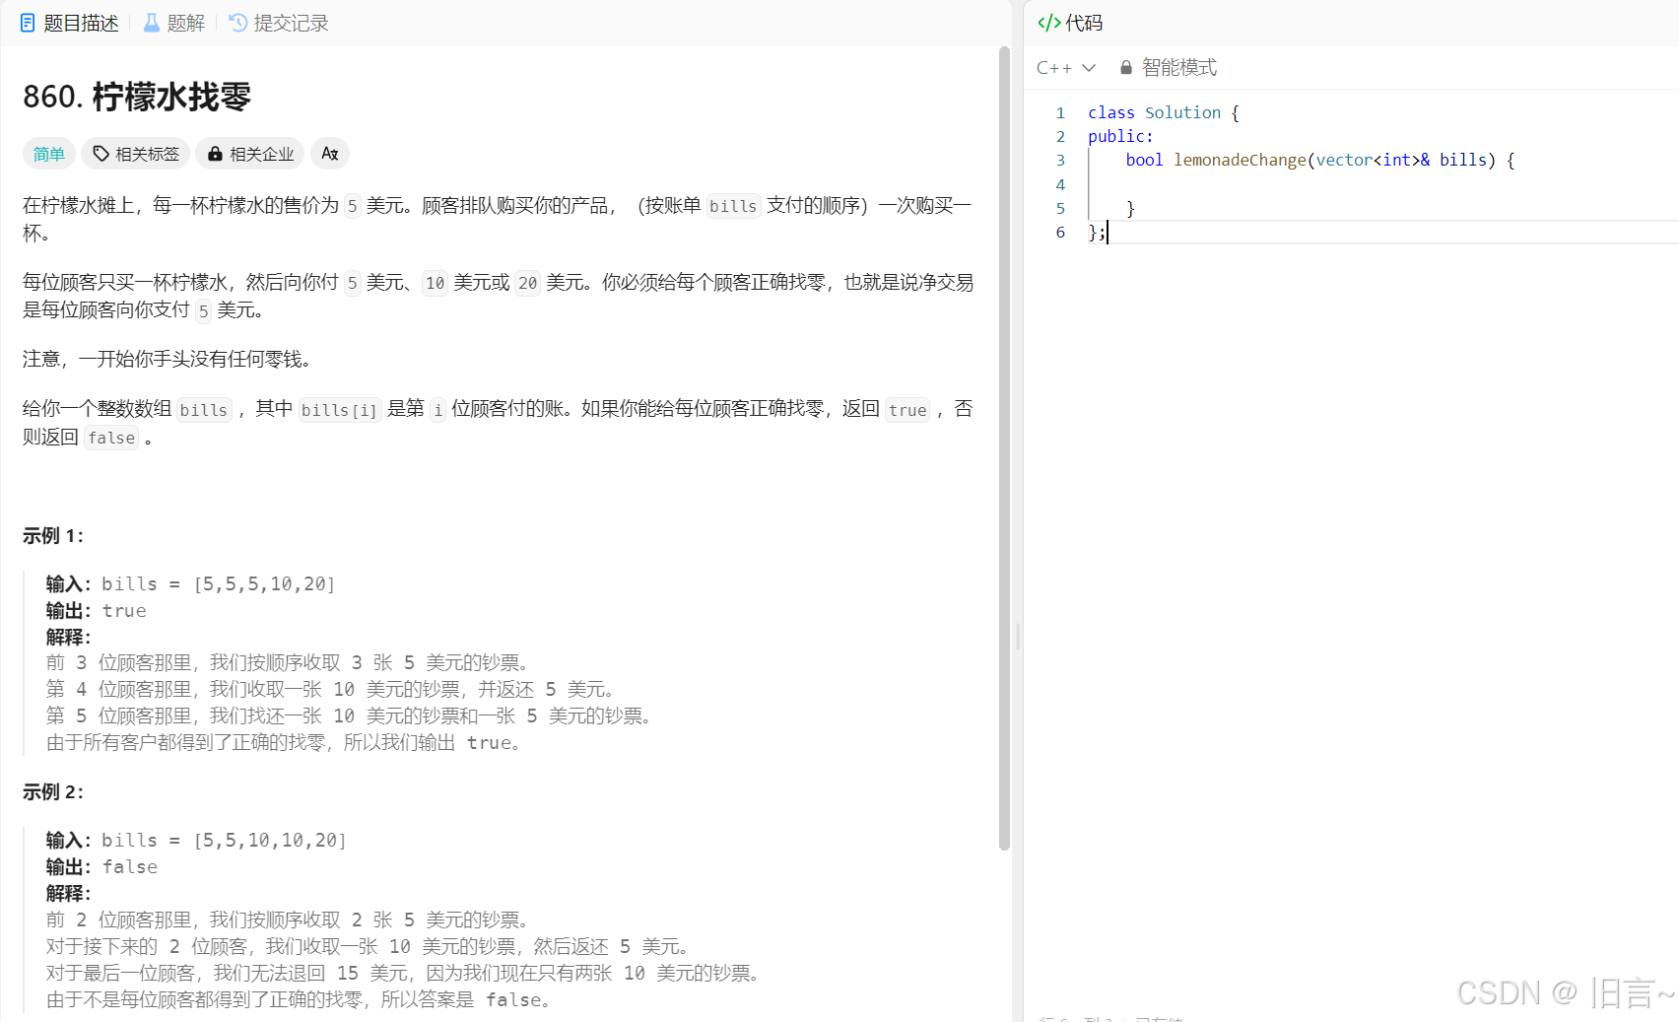The image size is (1679, 1022).
Task: Click the 题解 flask icon
Action: click(152, 23)
